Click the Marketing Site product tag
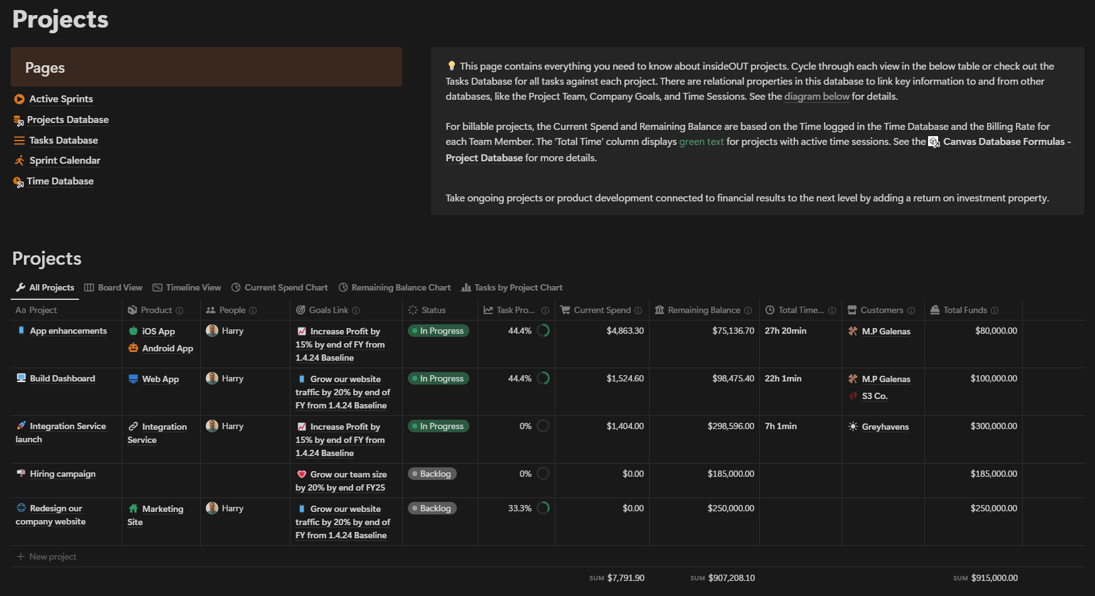This screenshot has width=1095, height=596. point(156,516)
